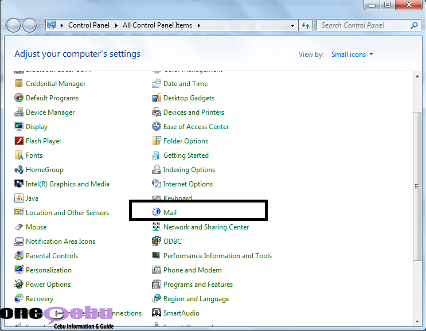Click the search magnifier icon

pyautogui.click(x=414, y=26)
